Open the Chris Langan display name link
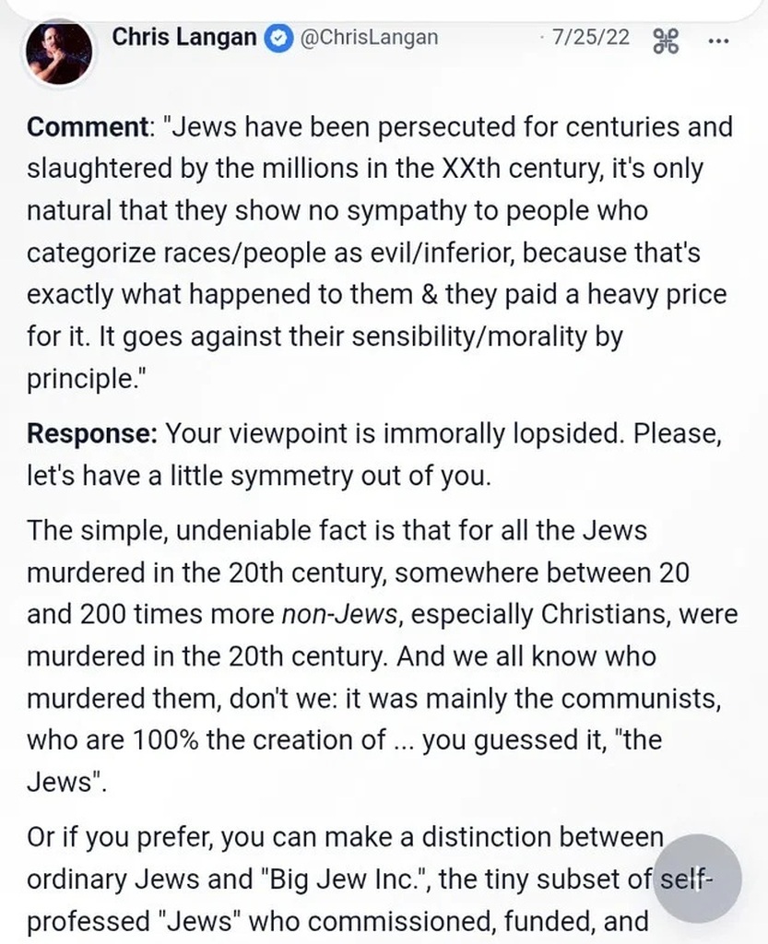The image size is (768, 944). click(183, 37)
